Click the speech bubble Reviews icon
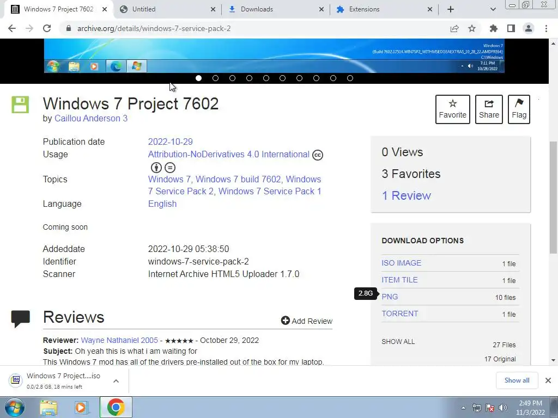 tap(20, 319)
